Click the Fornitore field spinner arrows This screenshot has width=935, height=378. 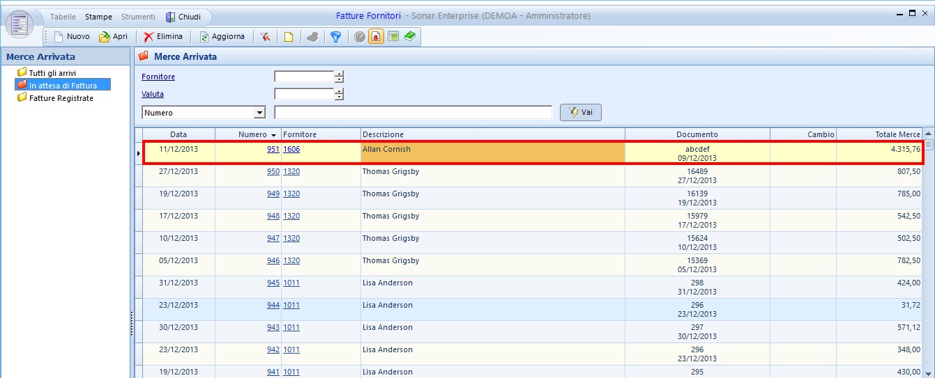click(339, 77)
